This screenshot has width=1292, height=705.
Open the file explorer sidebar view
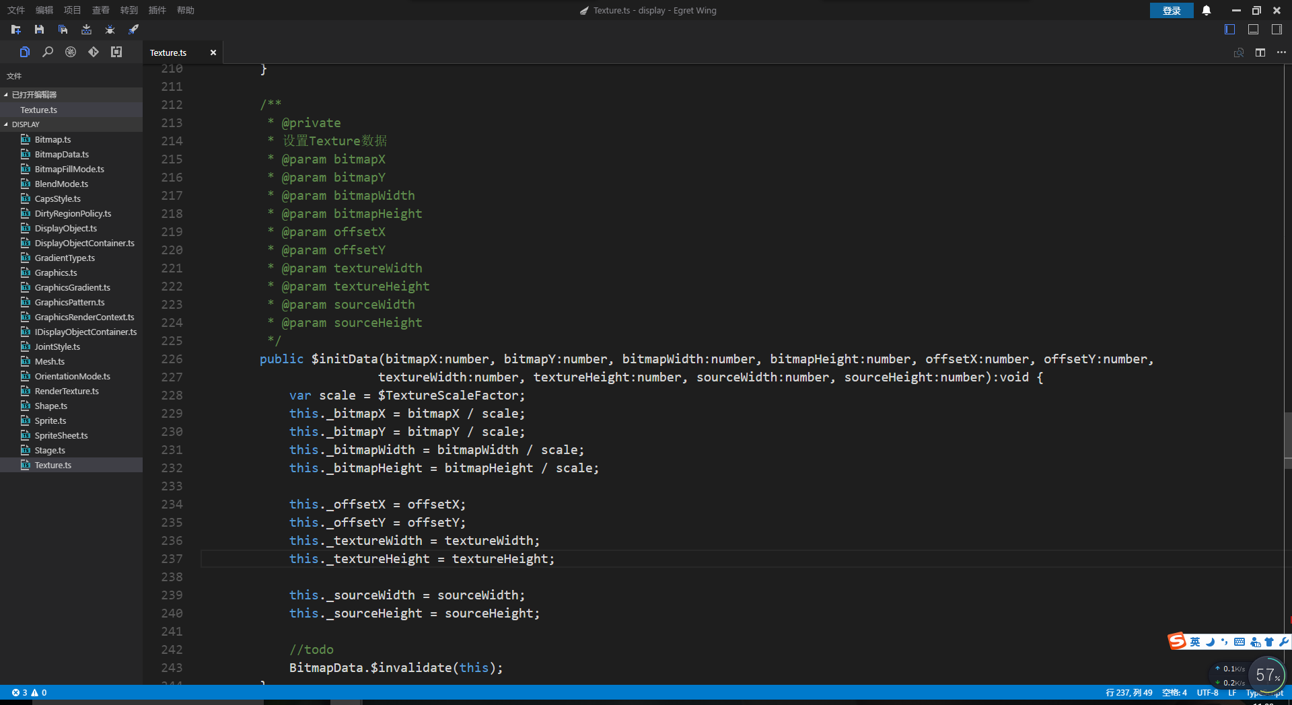[x=25, y=52]
